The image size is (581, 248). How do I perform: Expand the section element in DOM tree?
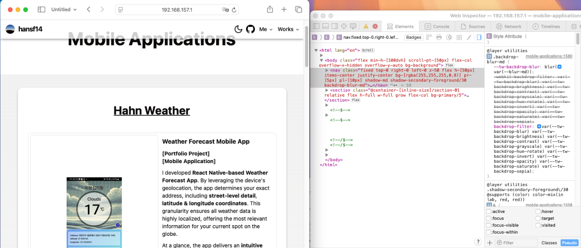(327, 90)
